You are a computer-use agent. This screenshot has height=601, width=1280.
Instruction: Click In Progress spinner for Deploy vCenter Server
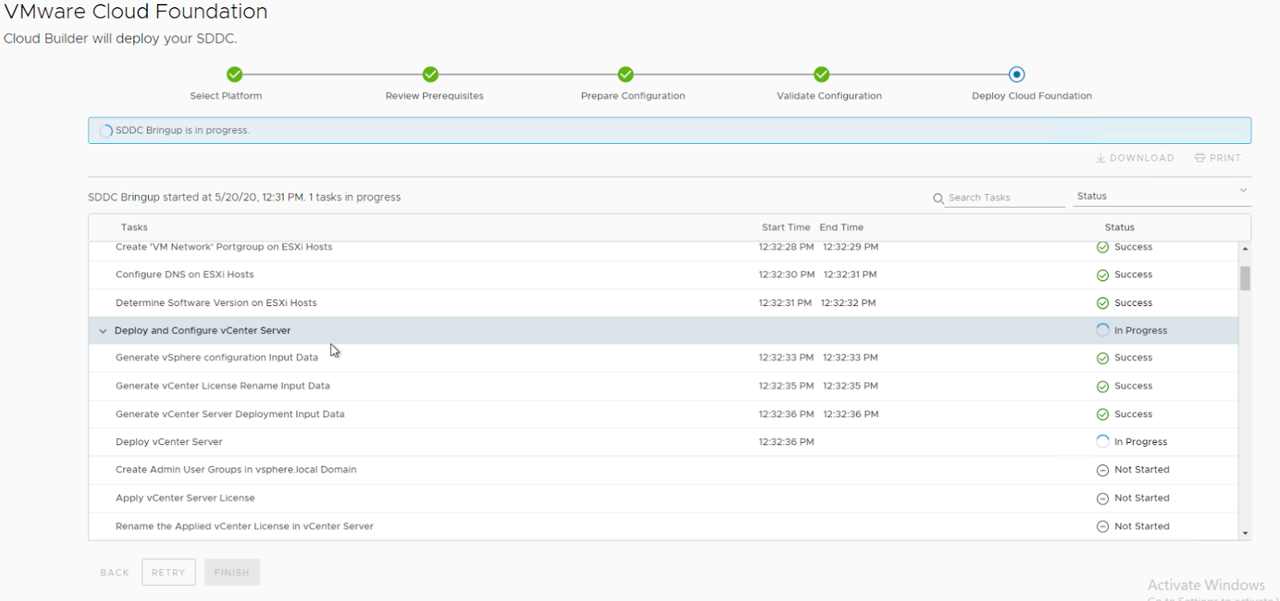(1102, 441)
